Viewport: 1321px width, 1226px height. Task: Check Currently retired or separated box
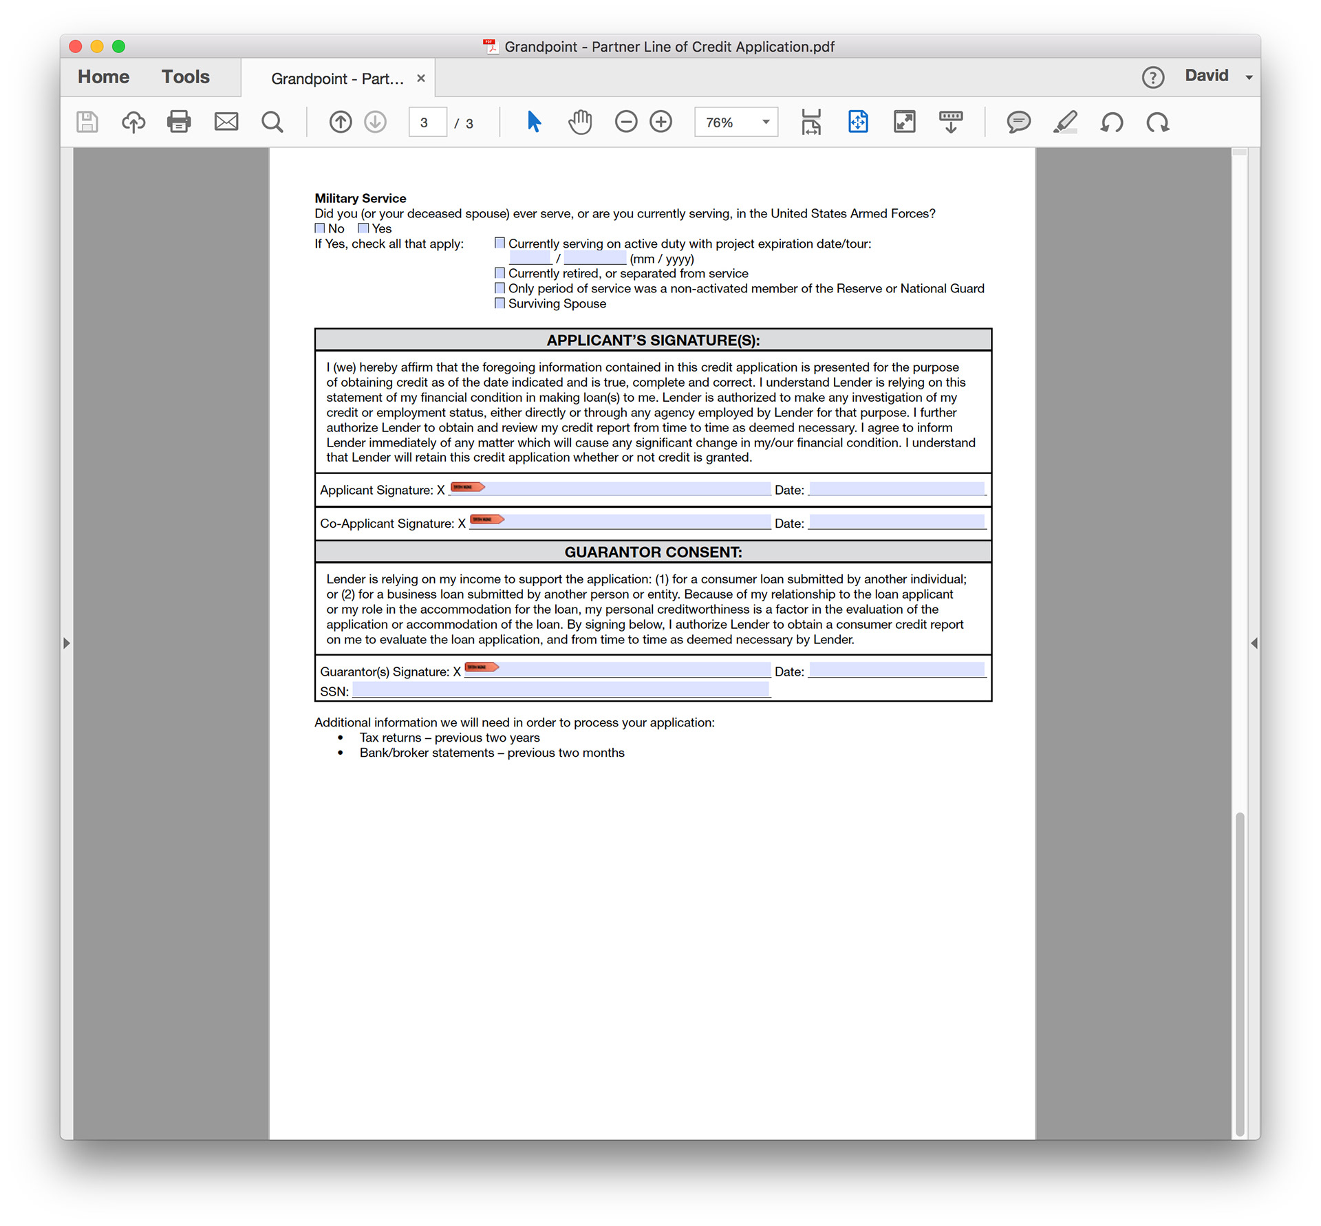click(500, 273)
